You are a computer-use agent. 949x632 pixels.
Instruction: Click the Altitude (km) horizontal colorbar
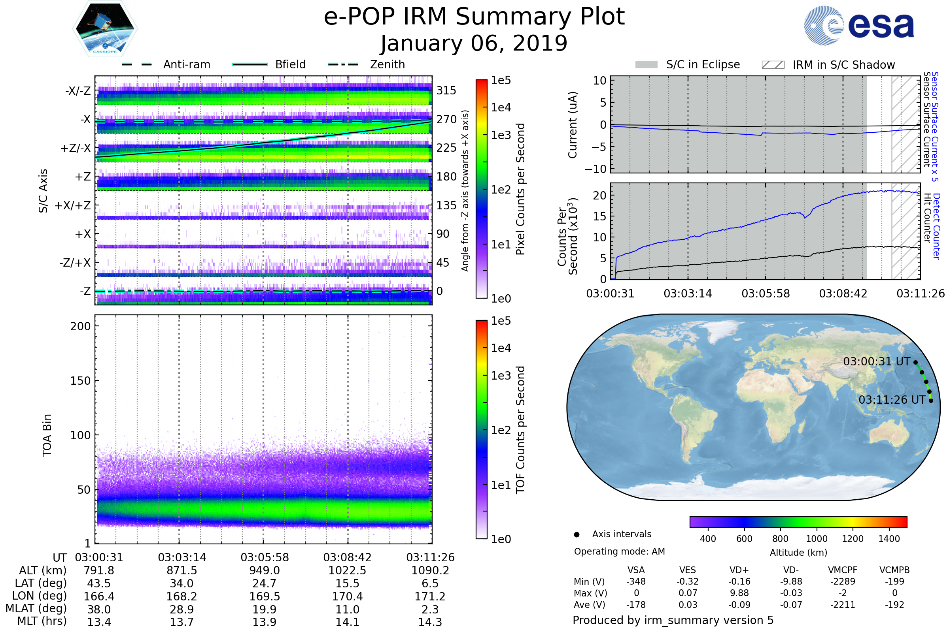point(798,521)
